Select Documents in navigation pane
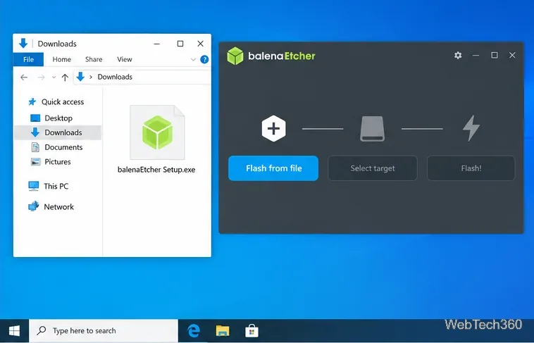534x343 pixels. pos(57,147)
